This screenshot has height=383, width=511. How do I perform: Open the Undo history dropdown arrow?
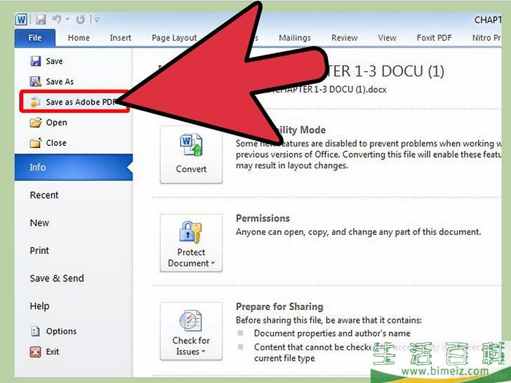coord(67,20)
